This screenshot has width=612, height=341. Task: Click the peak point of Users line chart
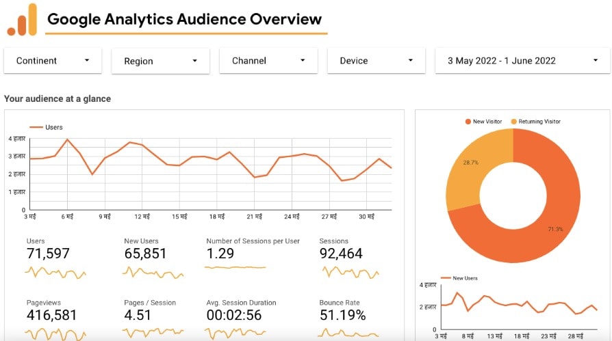(68, 139)
